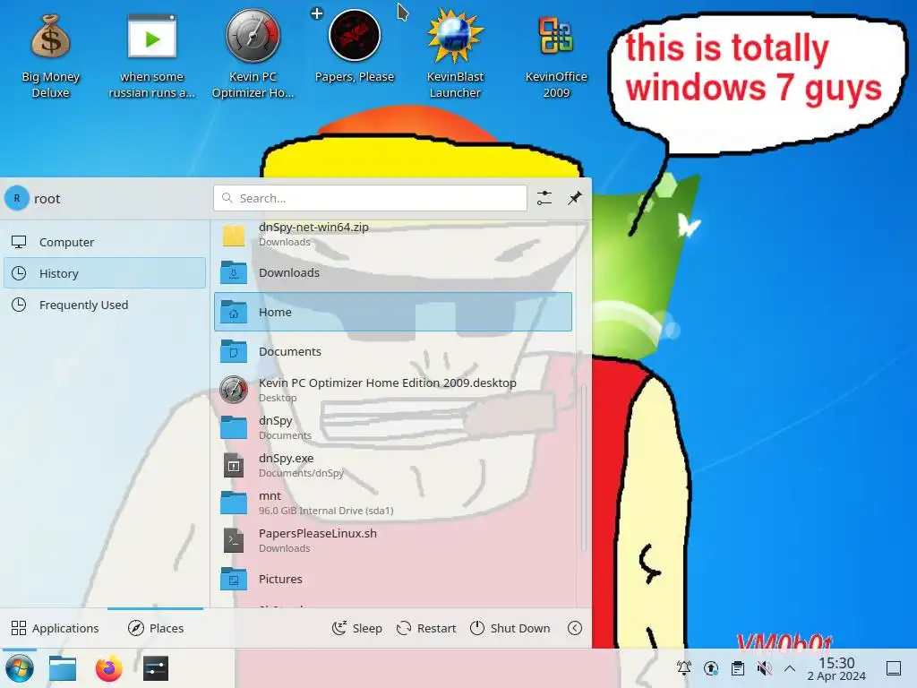Click the launcher list scrollbar
The height and width of the screenshot is (688, 917).
coord(583,467)
